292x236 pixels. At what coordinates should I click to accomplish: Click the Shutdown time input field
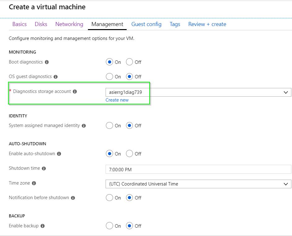tap(198, 169)
